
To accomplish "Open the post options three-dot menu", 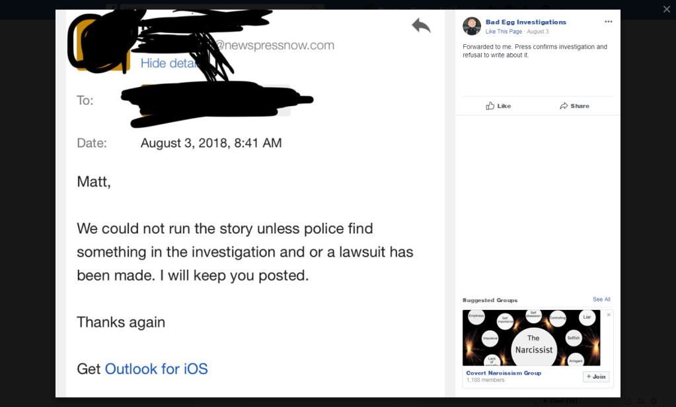I will coord(608,22).
